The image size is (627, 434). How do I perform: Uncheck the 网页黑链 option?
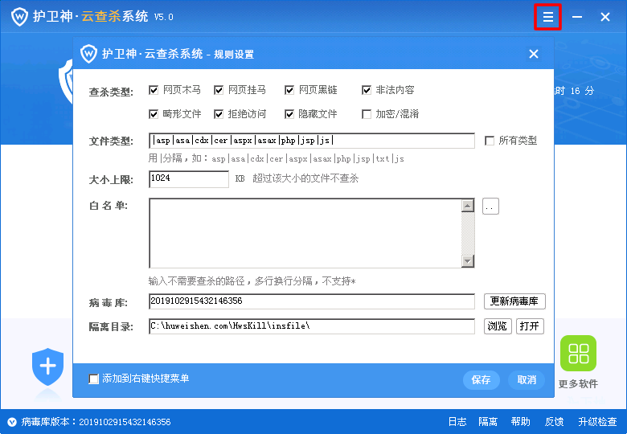[289, 90]
